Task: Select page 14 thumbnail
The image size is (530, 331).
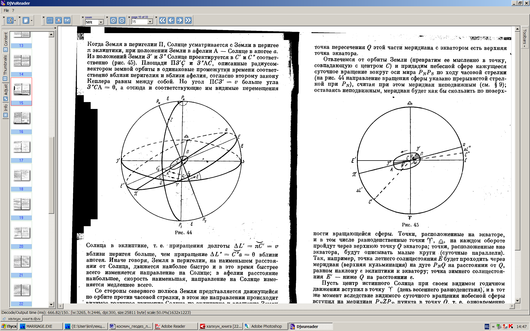Action: pyautogui.click(x=21, y=63)
